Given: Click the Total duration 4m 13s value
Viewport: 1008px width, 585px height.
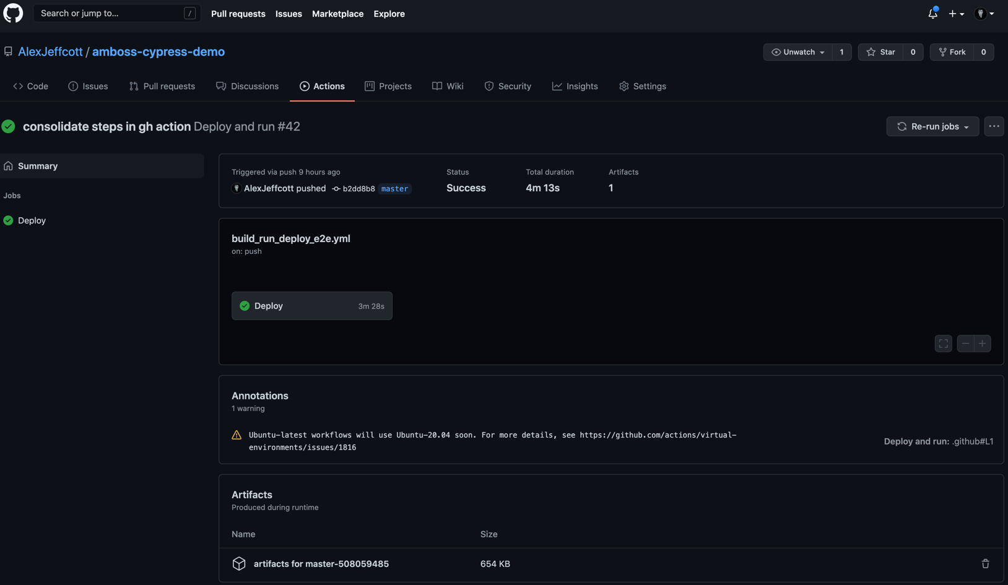Looking at the screenshot, I should click(542, 188).
